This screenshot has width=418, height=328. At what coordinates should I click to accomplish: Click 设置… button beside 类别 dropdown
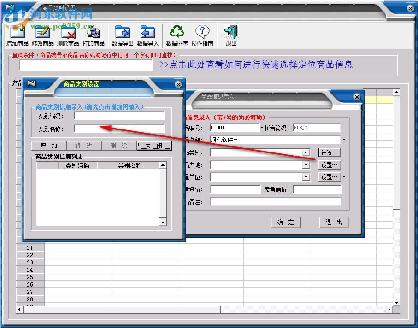tap(330, 152)
